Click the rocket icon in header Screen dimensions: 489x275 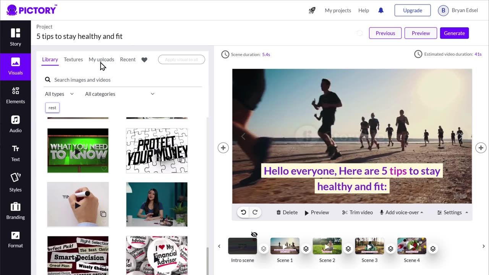coord(312,10)
